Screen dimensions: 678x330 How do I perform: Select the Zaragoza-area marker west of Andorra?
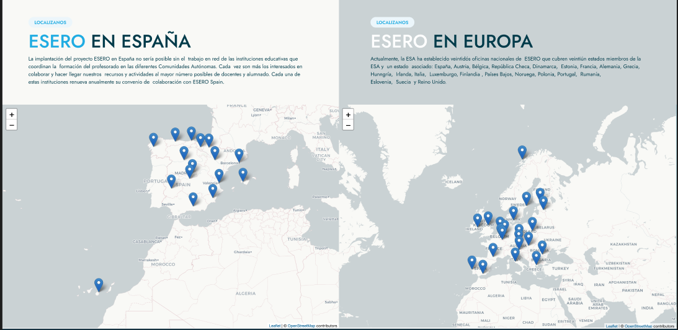pyautogui.click(x=215, y=153)
